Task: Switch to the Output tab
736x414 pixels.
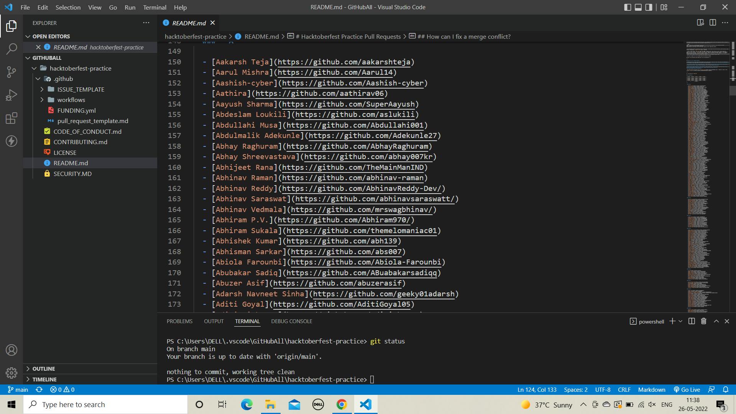Action: coord(214,321)
